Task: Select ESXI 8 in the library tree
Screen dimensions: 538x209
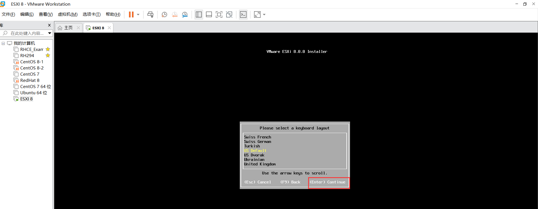Action: 26,99
